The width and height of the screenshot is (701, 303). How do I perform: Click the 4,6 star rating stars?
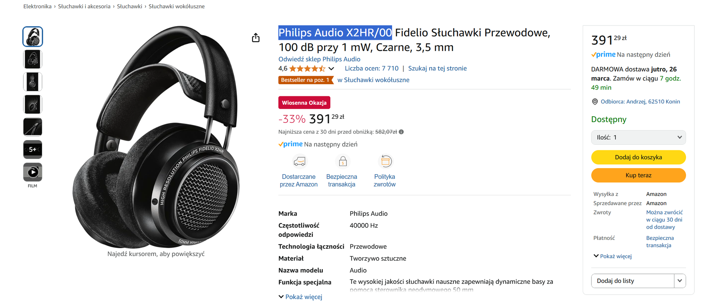coord(307,68)
